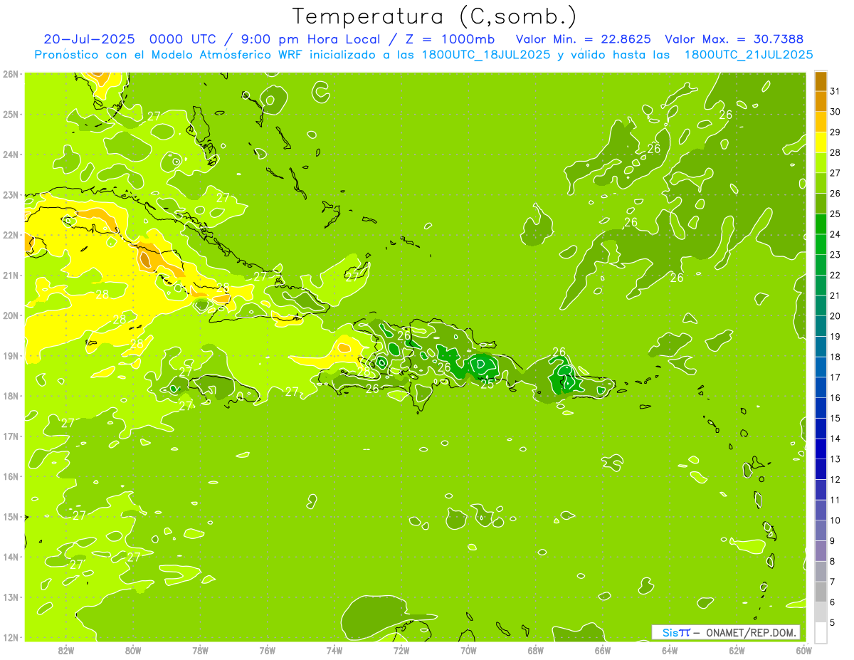
Task: Pick the swatch between 23 and 24
Action: point(821,244)
